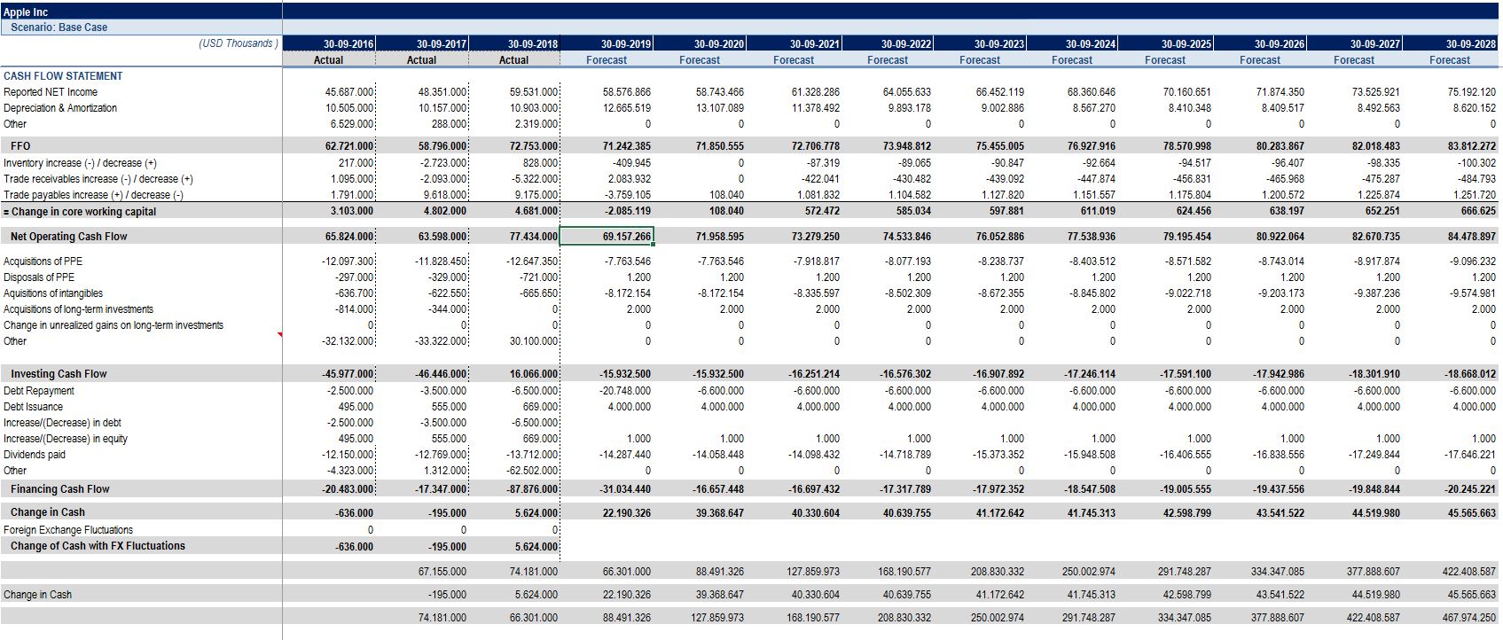Viewport: 1503px width, 640px height.
Task: Select the Financing Cash Flow row label
Action: click(x=60, y=489)
